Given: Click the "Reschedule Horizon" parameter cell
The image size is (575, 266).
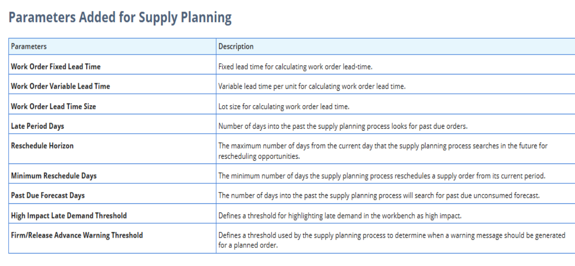Looking at the screenshot, I should click(x=42, y=146).
